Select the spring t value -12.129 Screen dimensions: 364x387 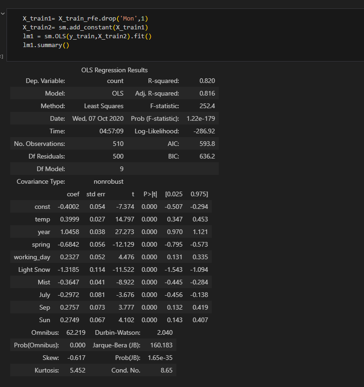123,244
